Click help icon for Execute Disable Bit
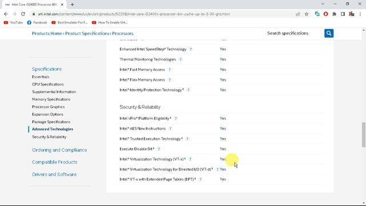366x206 pixels. 159,149
